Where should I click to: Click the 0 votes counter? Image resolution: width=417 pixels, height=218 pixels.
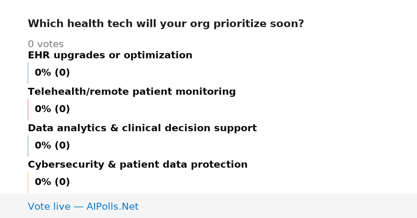coord(46,44)
